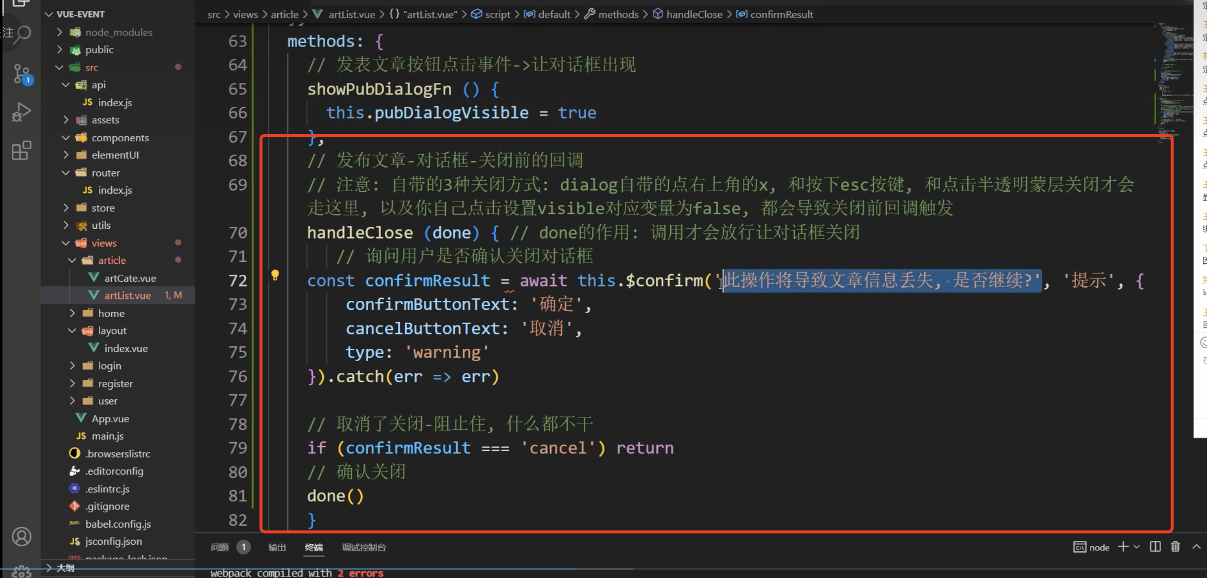This screenshot has height=578, width=1207.
Task: Switch to 输出 output tab
Action: click(x=277, y=547)
